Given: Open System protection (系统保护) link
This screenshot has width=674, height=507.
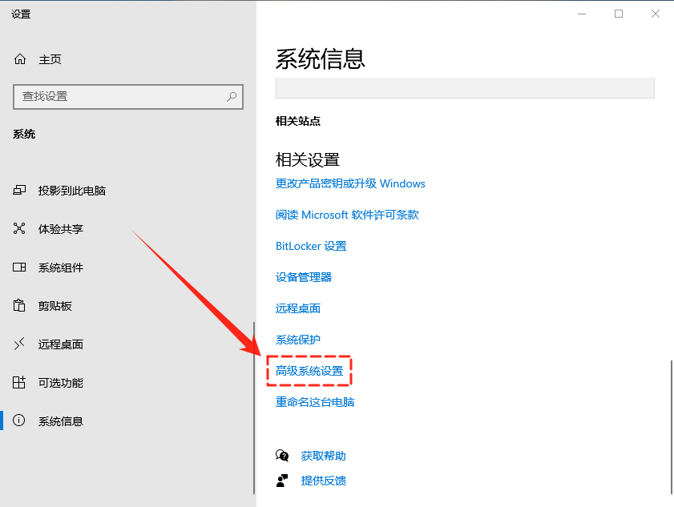Looking at the screenshot, I should [298, 340].
